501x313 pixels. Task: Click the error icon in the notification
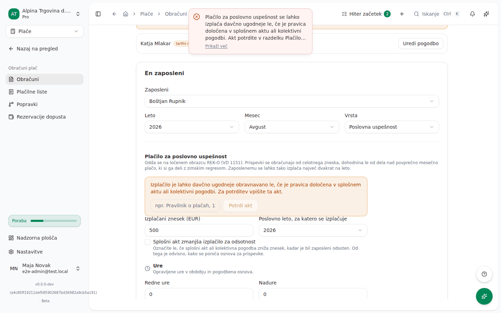click(197, 17)
